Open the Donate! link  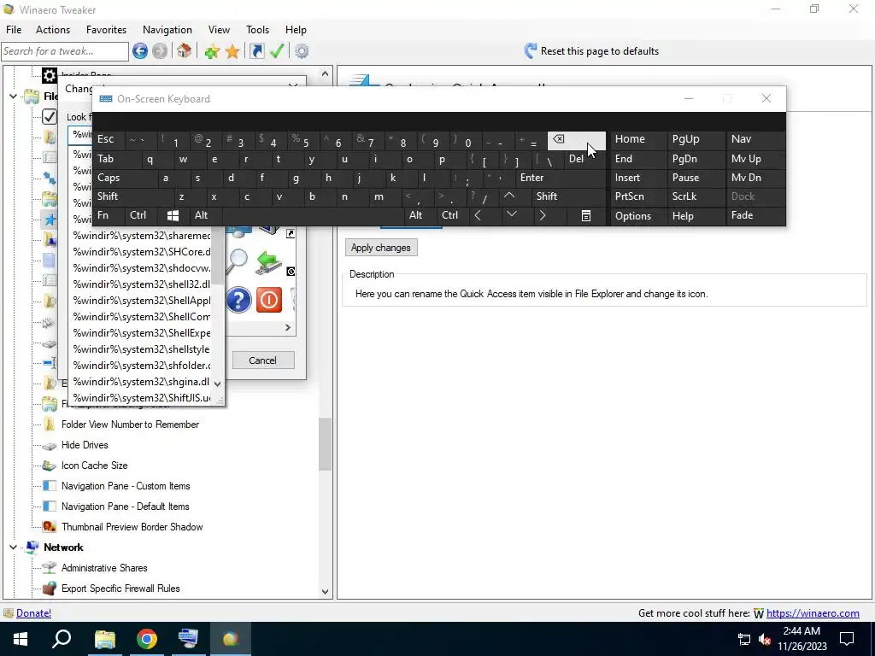(33, 613)
